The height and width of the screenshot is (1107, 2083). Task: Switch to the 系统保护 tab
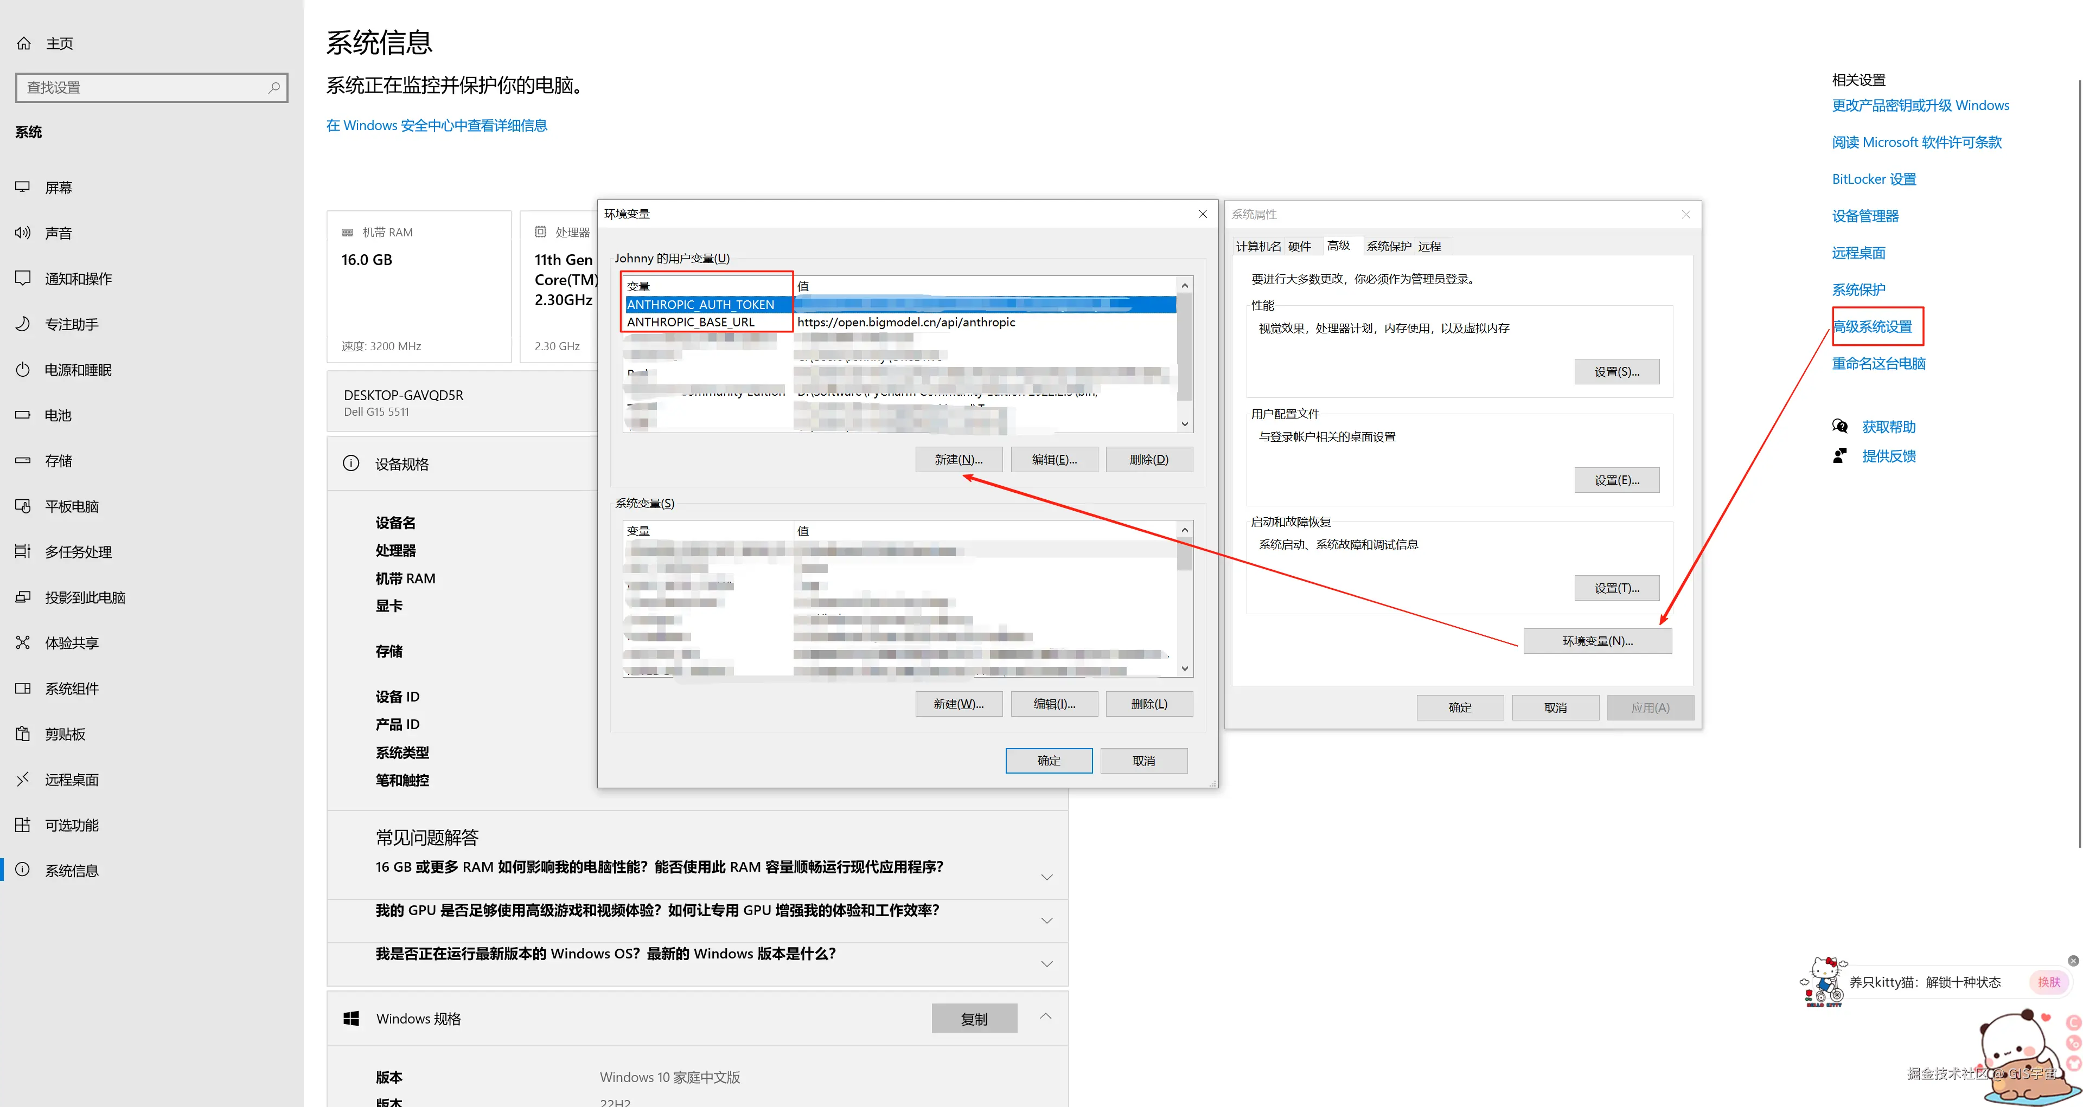point(1389,247)
